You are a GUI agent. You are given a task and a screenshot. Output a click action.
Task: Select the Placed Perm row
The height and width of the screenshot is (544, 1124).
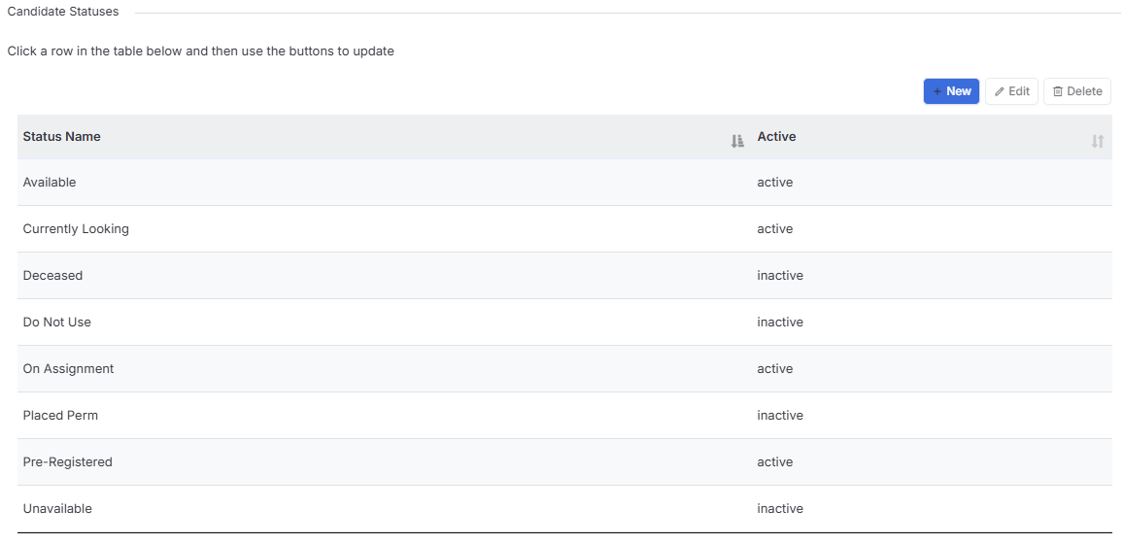coord(564,416)
